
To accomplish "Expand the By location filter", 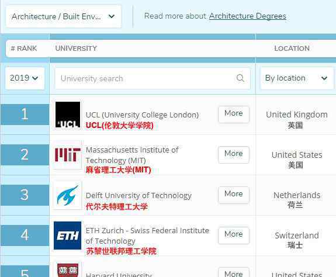I will (297, 78).
